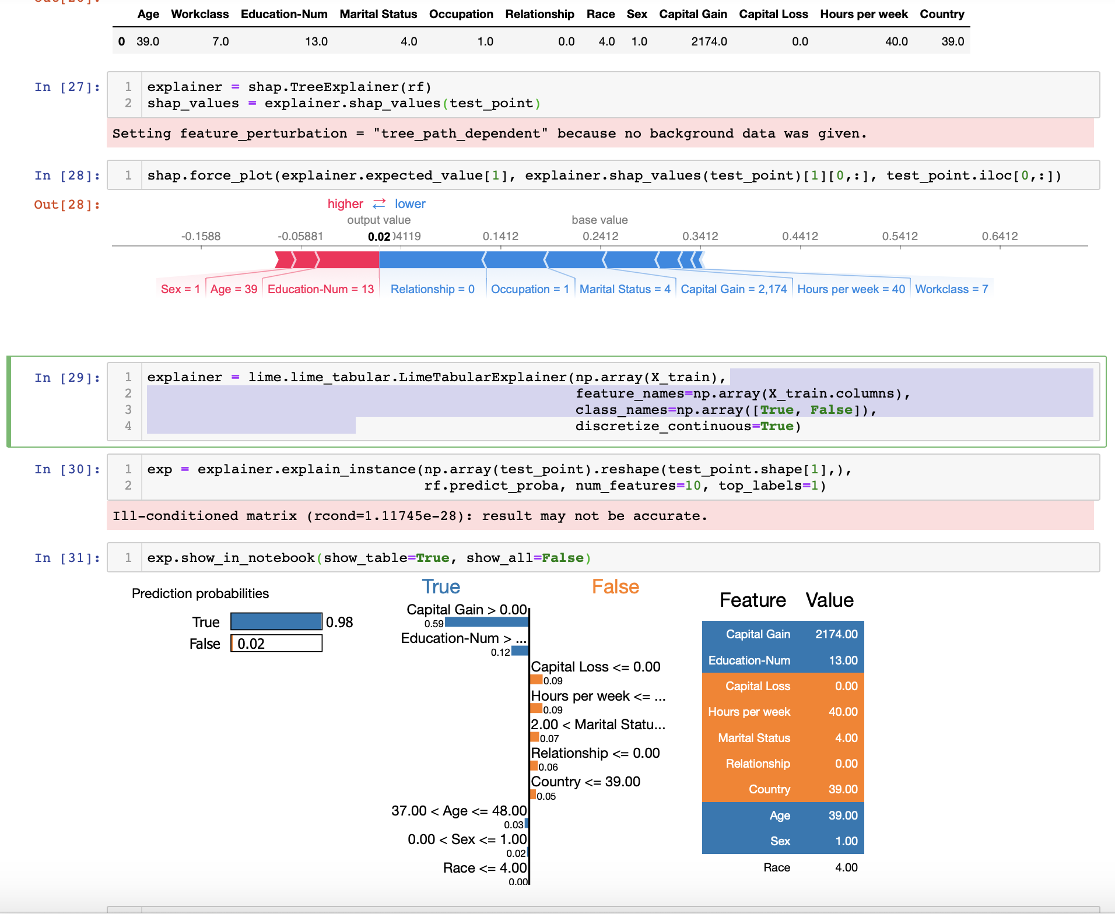Viewport: 1115px width, 914px height.
Task: Focus the shap.TreeExplainer code cell
Action: tap(603, 95)
